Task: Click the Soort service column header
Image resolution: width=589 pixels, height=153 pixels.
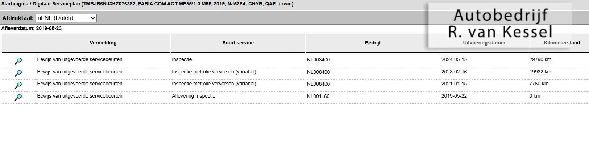Action: tap(238, 43)
